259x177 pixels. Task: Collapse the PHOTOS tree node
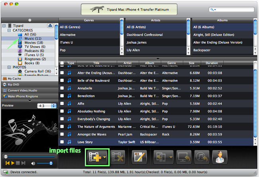coord(9,67)
